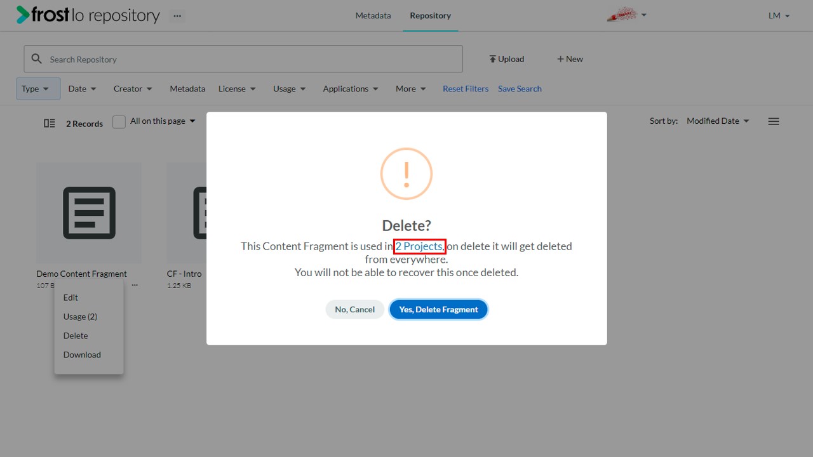The width and height of the screenshot is (813, 457).
Task: Open the ellipsis menu beside repository title
Action: [177, 16]
